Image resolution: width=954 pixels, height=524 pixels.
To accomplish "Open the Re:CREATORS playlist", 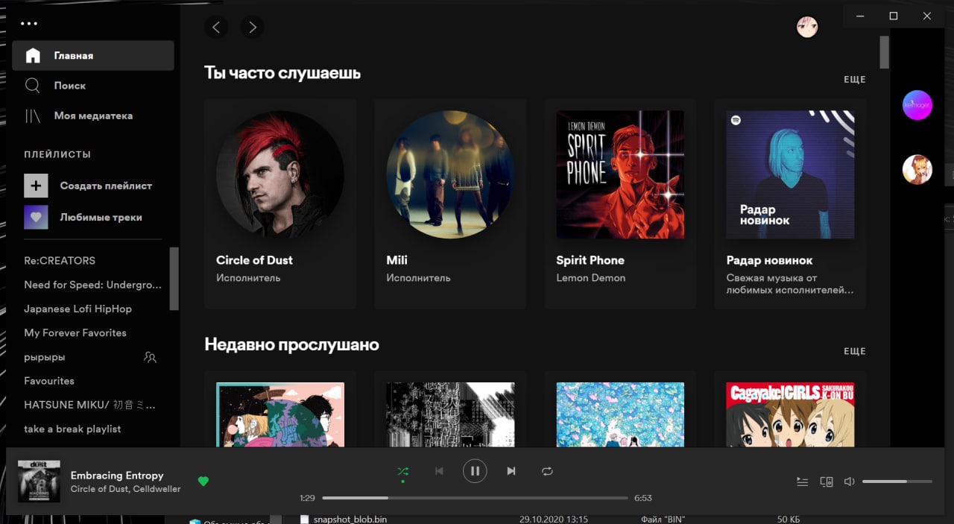I will click(x=60, y=261).
